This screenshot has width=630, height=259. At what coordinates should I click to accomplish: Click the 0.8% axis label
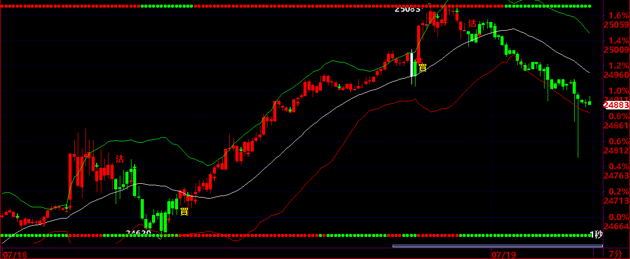619,116
